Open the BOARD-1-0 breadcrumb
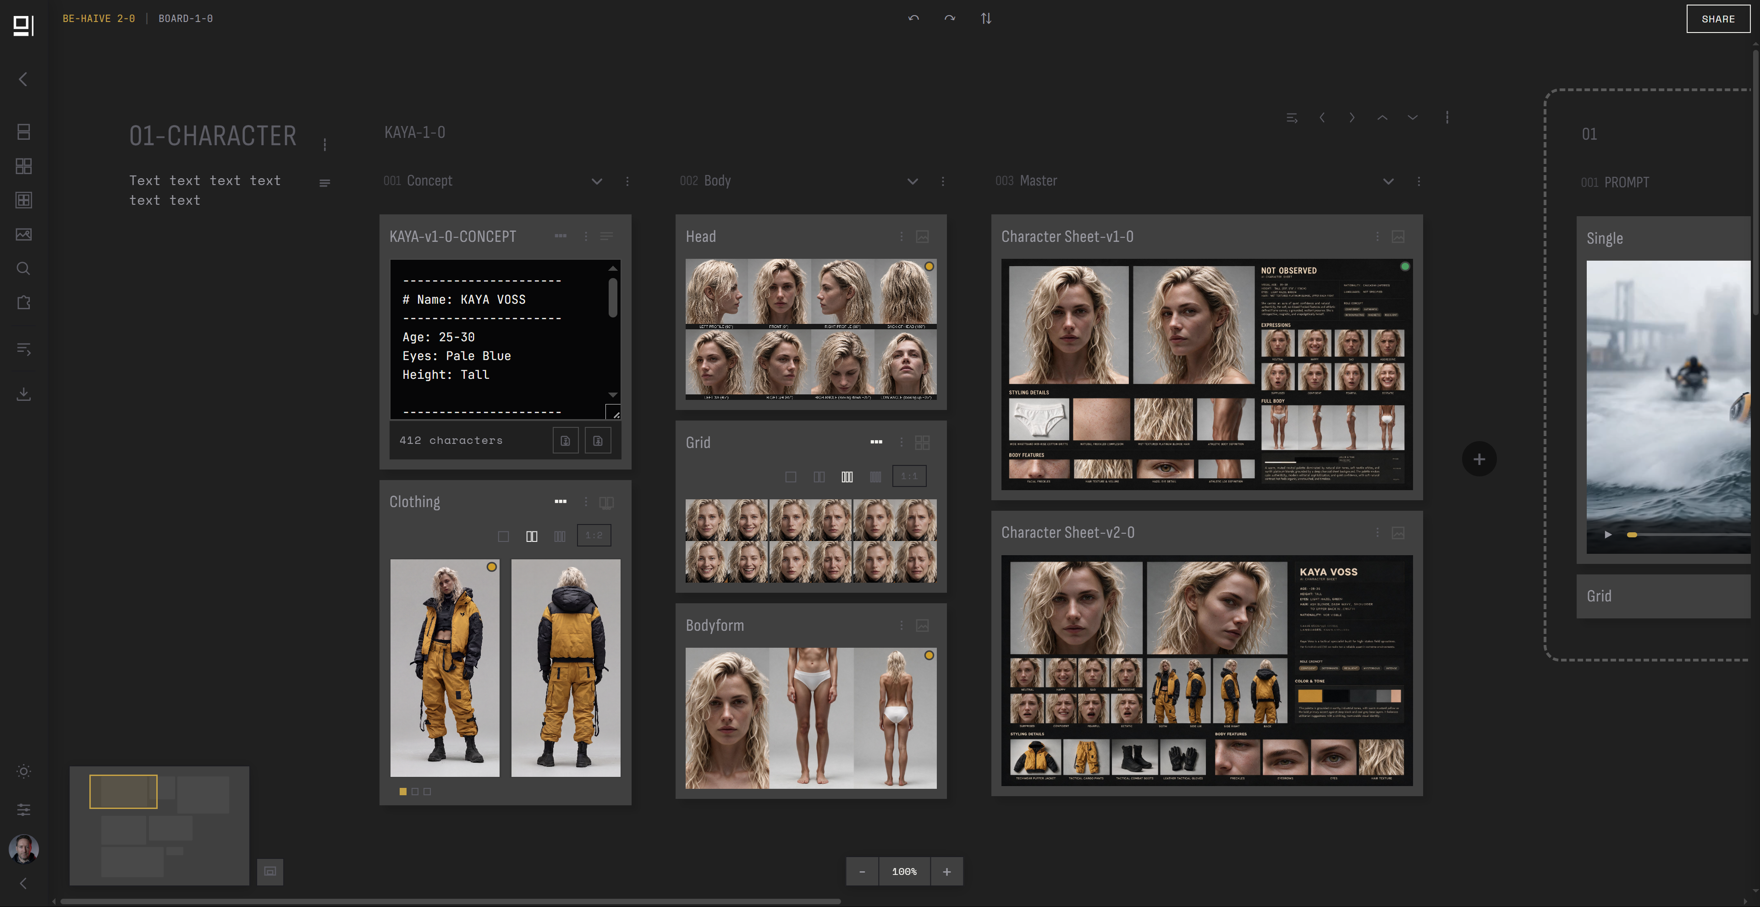The width and height of the screenshot is (1760, 907). pyautogui.click(x=186, y=18)
